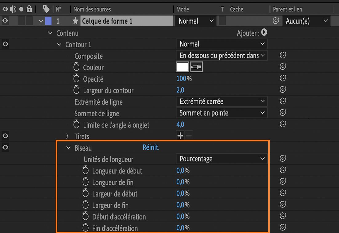Click the Réinit. link for Biseau

[x=151, y=148]
